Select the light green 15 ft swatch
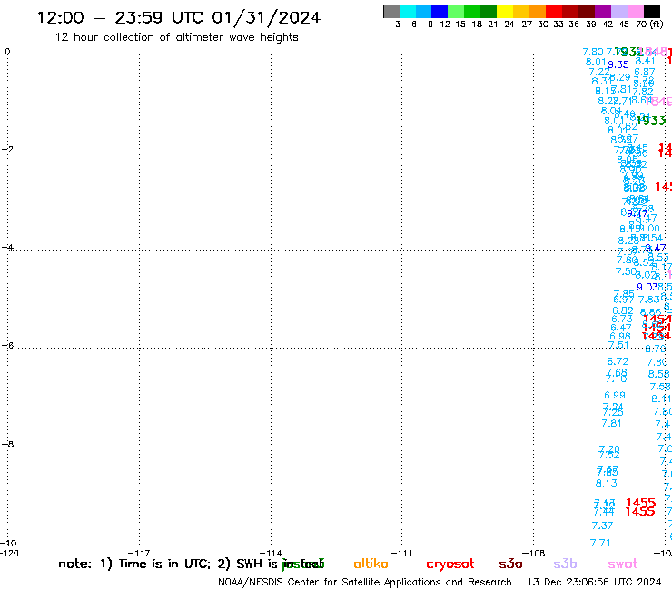Screen dimensions: 672x590 point(457,11)
